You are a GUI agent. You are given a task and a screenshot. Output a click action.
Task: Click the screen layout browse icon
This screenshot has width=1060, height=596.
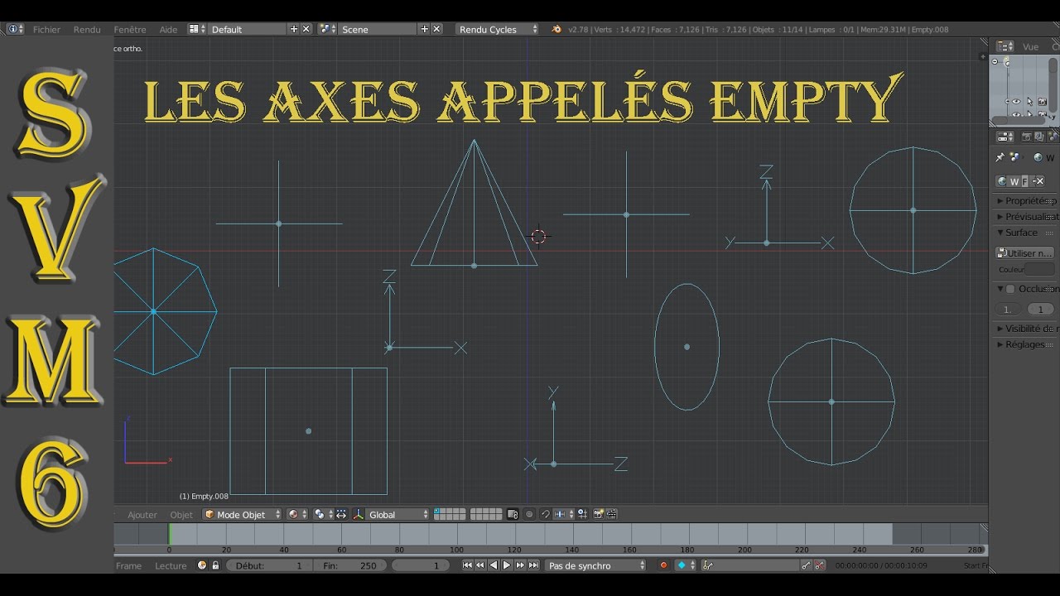pos(197,29)
